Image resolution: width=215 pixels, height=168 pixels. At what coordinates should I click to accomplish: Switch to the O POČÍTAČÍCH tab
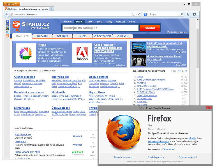pos(103,36)
